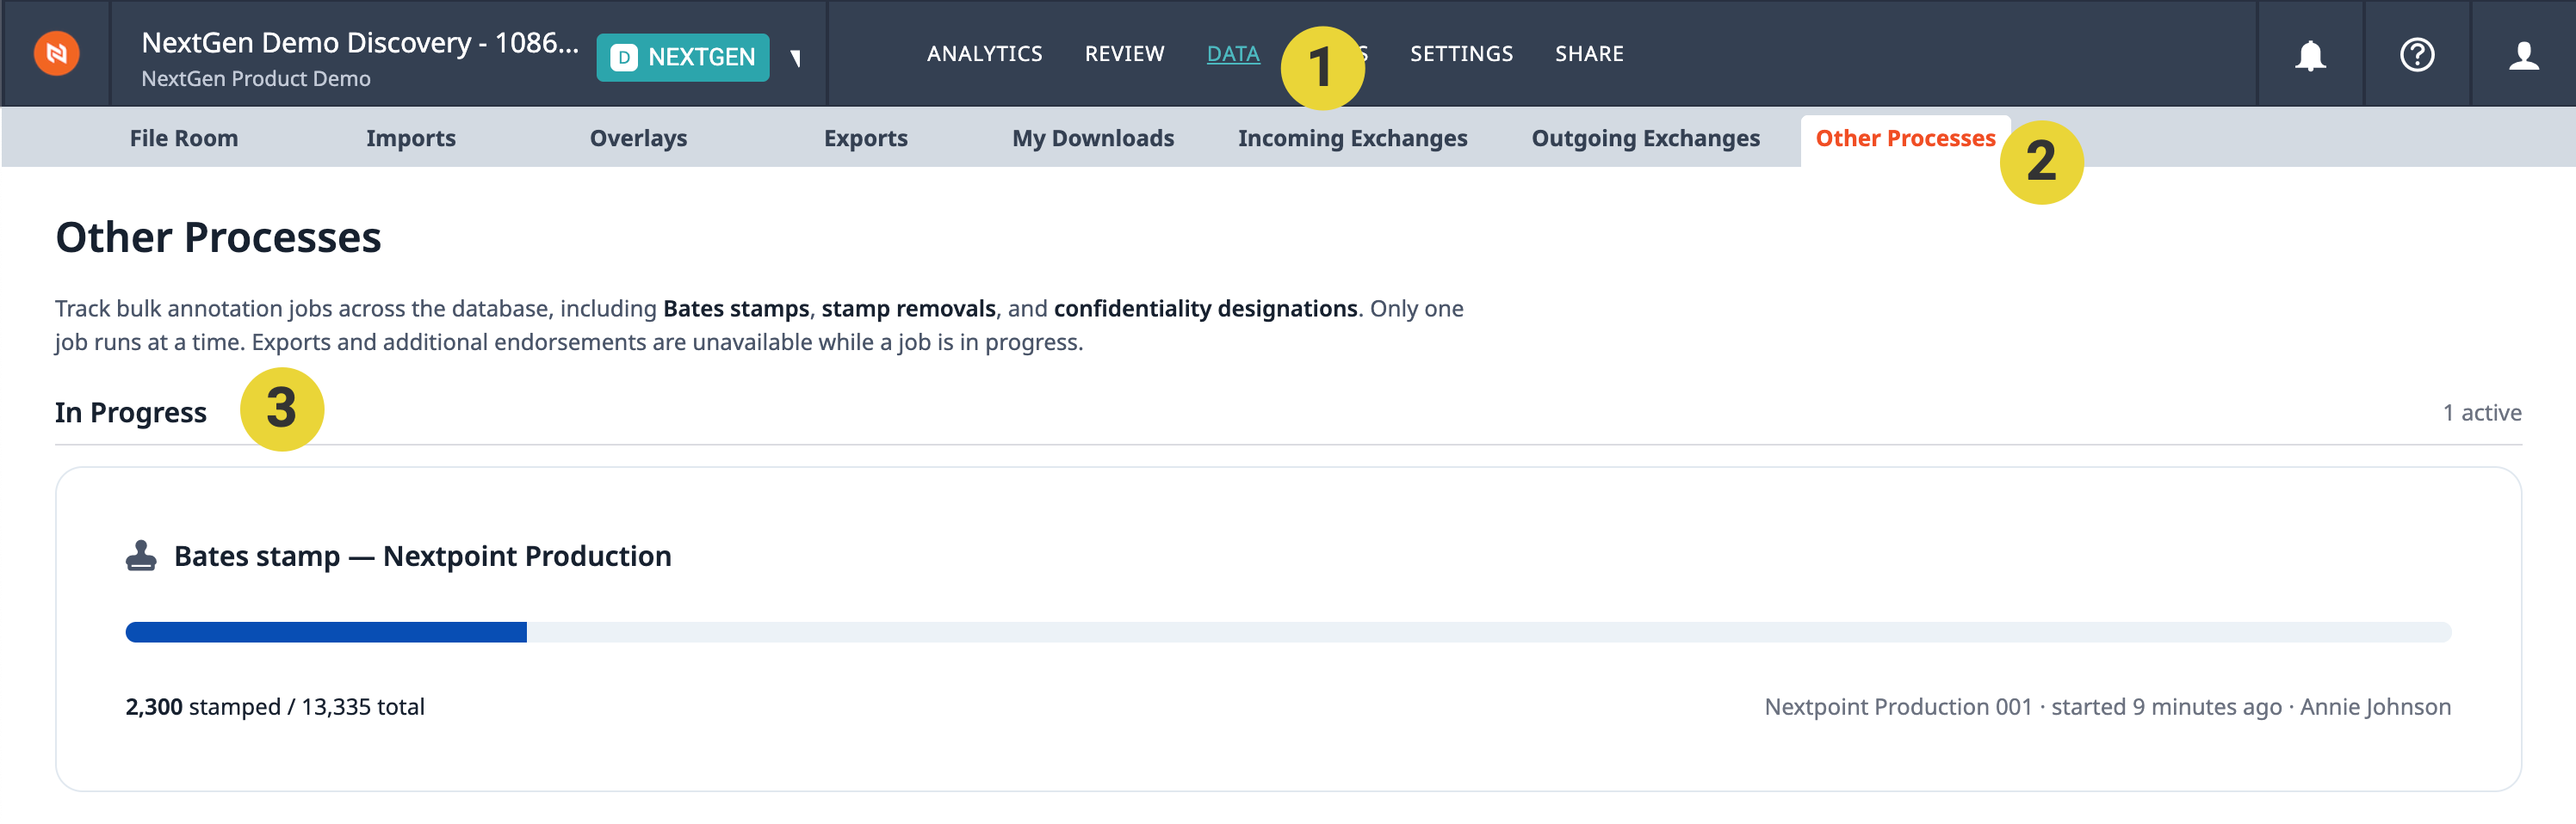Switch to the File Room tab

click(184, 138)
